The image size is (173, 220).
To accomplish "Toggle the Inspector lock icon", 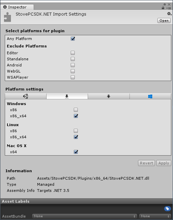I will 163,8.
